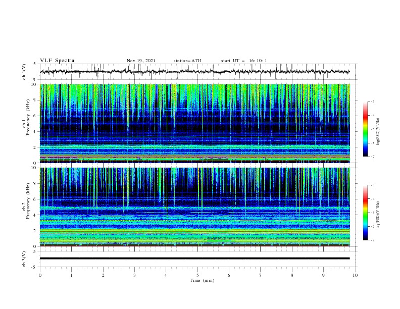
Task: Select the "Time (min)" axis label
Action: click(x=202, y=280)
